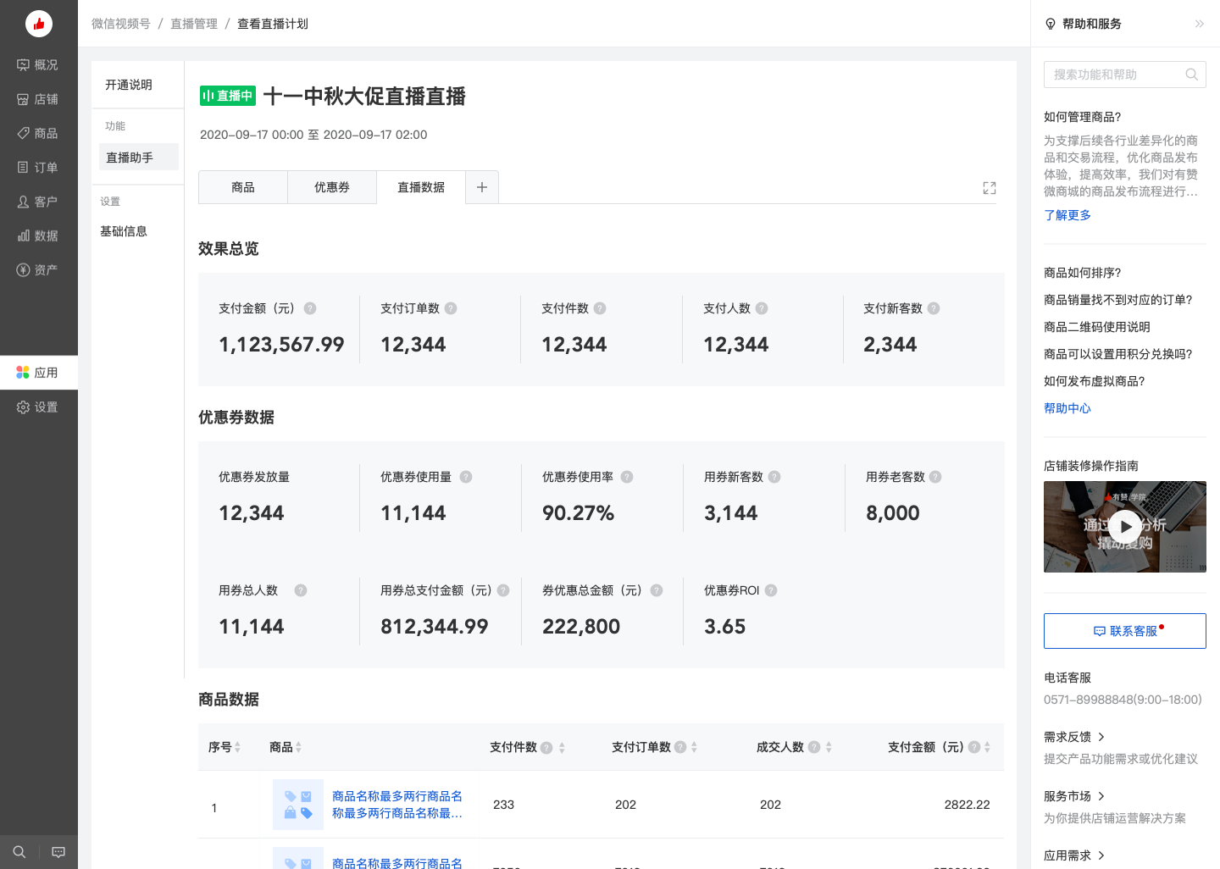
Task: Show help for 支付金额（元）in 效果总览
Action: (310, 308)
